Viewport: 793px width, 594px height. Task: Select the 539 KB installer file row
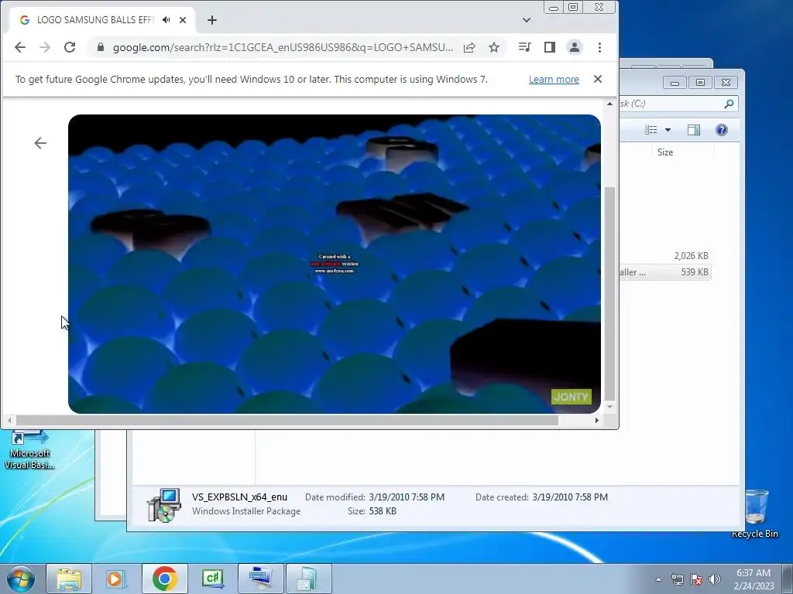click(x=665, y=272)
